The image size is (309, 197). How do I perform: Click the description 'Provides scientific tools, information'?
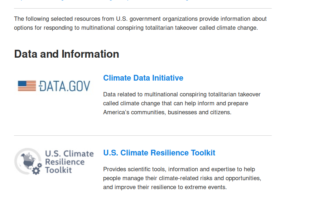(182, 178)
